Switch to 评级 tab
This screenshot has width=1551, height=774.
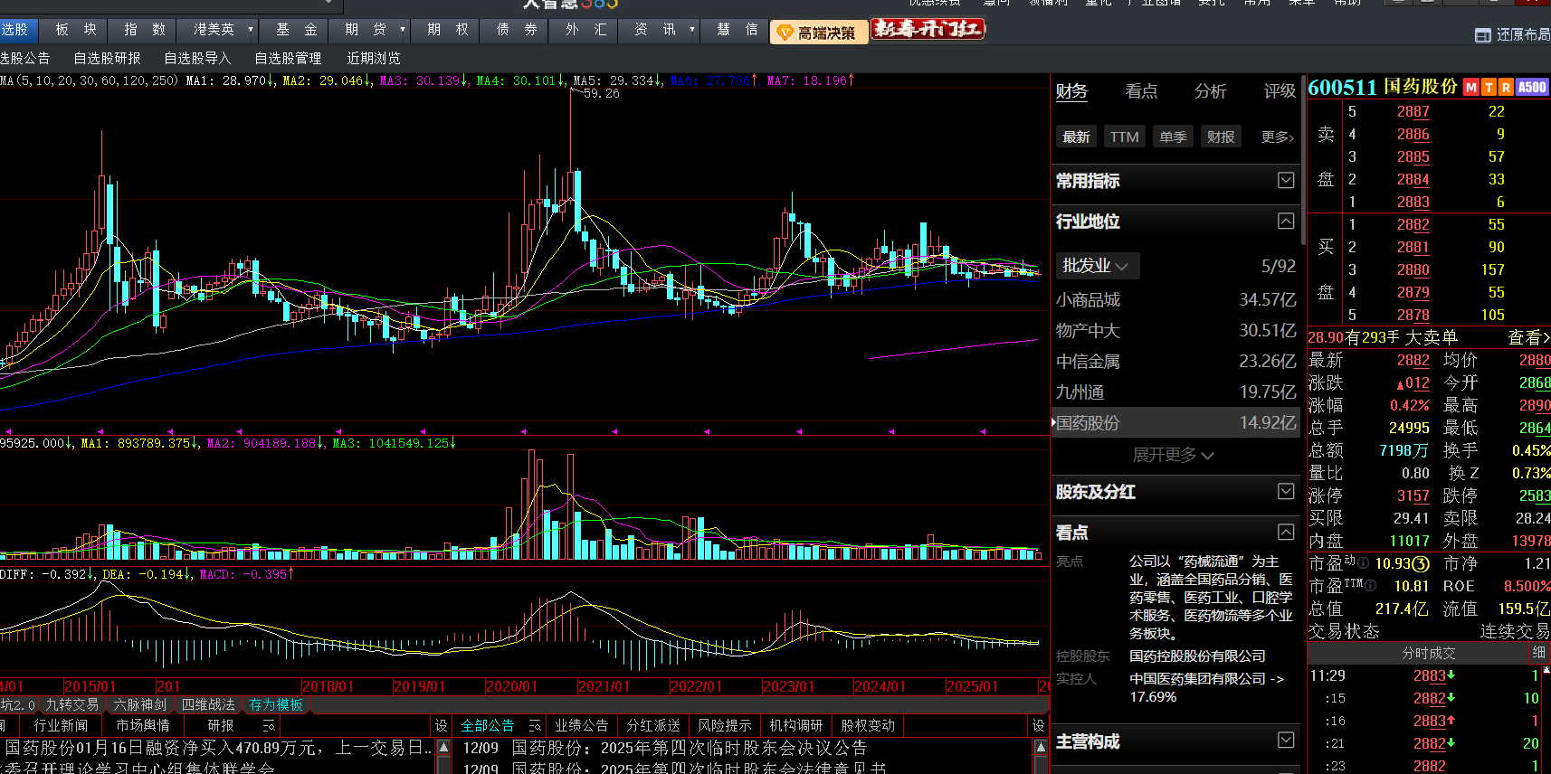pyautogui.click(x=1280, y=91)
